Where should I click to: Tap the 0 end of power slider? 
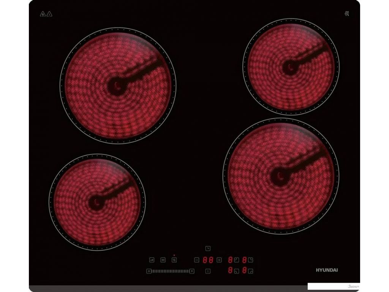(x=149, y=271)
